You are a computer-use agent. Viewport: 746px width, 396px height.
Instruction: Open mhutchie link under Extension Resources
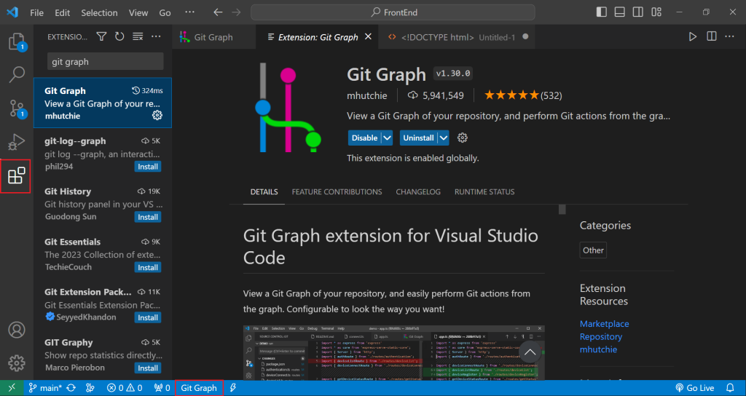(x=598, y=349)
